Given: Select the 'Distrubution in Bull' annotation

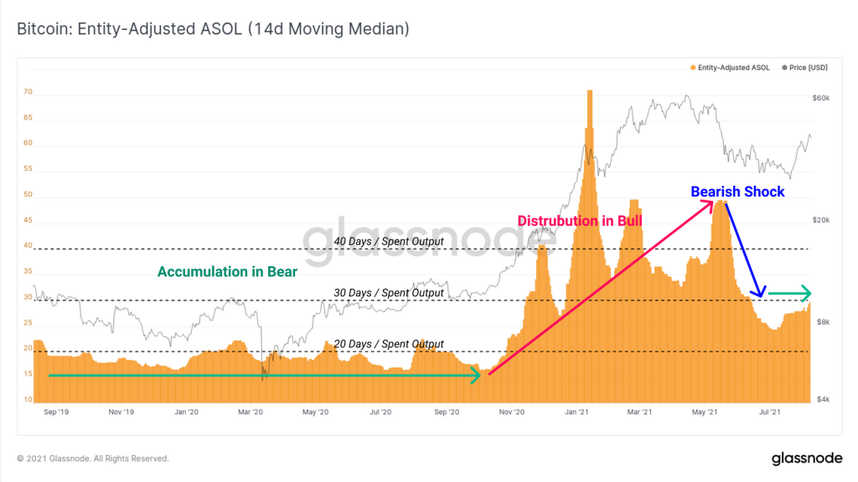Looking at the screenshot, I should (x=580, y=221).
